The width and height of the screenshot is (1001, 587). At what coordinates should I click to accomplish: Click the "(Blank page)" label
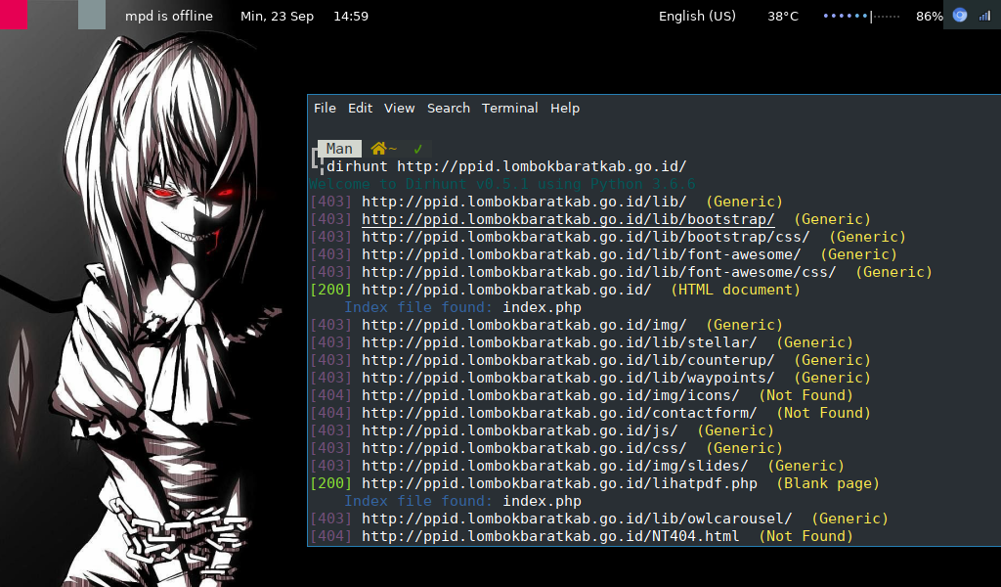click(x=827, y=483)
